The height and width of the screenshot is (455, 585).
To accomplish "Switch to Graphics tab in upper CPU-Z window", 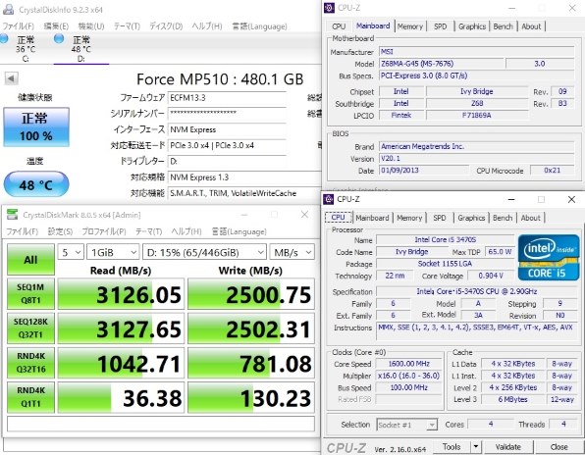I will coord(472,26).
